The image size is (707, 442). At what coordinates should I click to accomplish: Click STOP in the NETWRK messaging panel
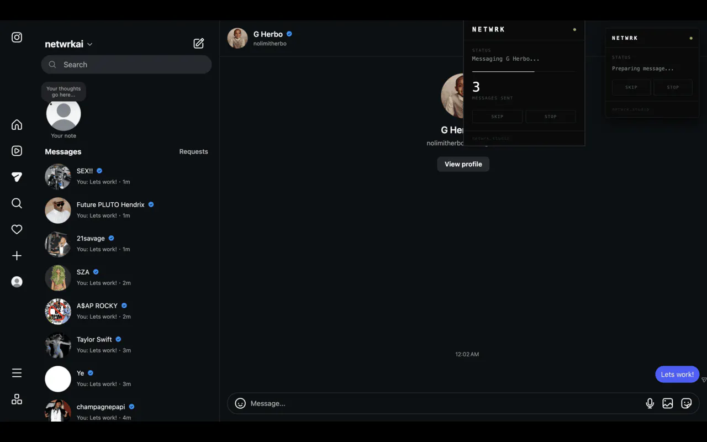pyautogui.click(x=551, y=117)
